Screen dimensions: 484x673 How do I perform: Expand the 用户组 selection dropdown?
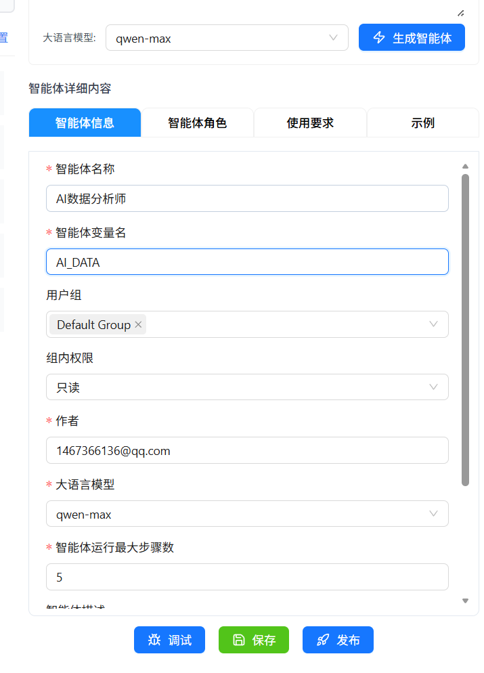click(247, 324)
